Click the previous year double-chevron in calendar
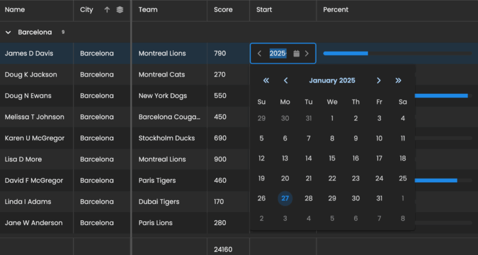478x255 pixels. (x=266, y=80)
